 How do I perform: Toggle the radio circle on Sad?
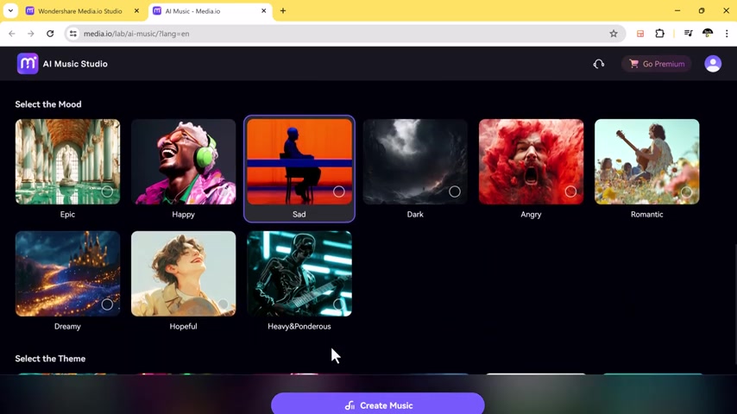339,191
